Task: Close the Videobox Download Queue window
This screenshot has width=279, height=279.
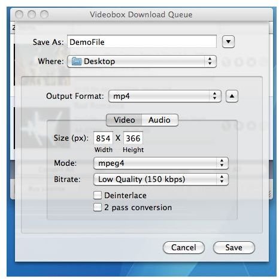Action: (19, 14)
